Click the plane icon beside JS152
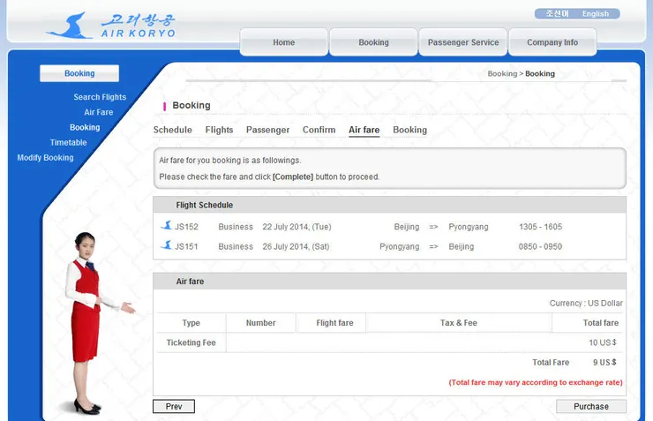 click(167, 226)
